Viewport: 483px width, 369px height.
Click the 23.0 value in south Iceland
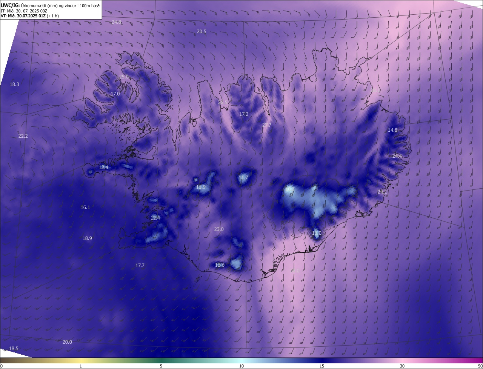(219, 229)
